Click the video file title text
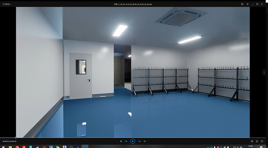The height and width of the screenshot is (148, 268). [x=133, y=4]
